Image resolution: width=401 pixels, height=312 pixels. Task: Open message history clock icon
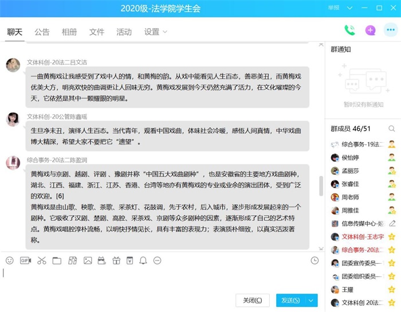(314, 260)
